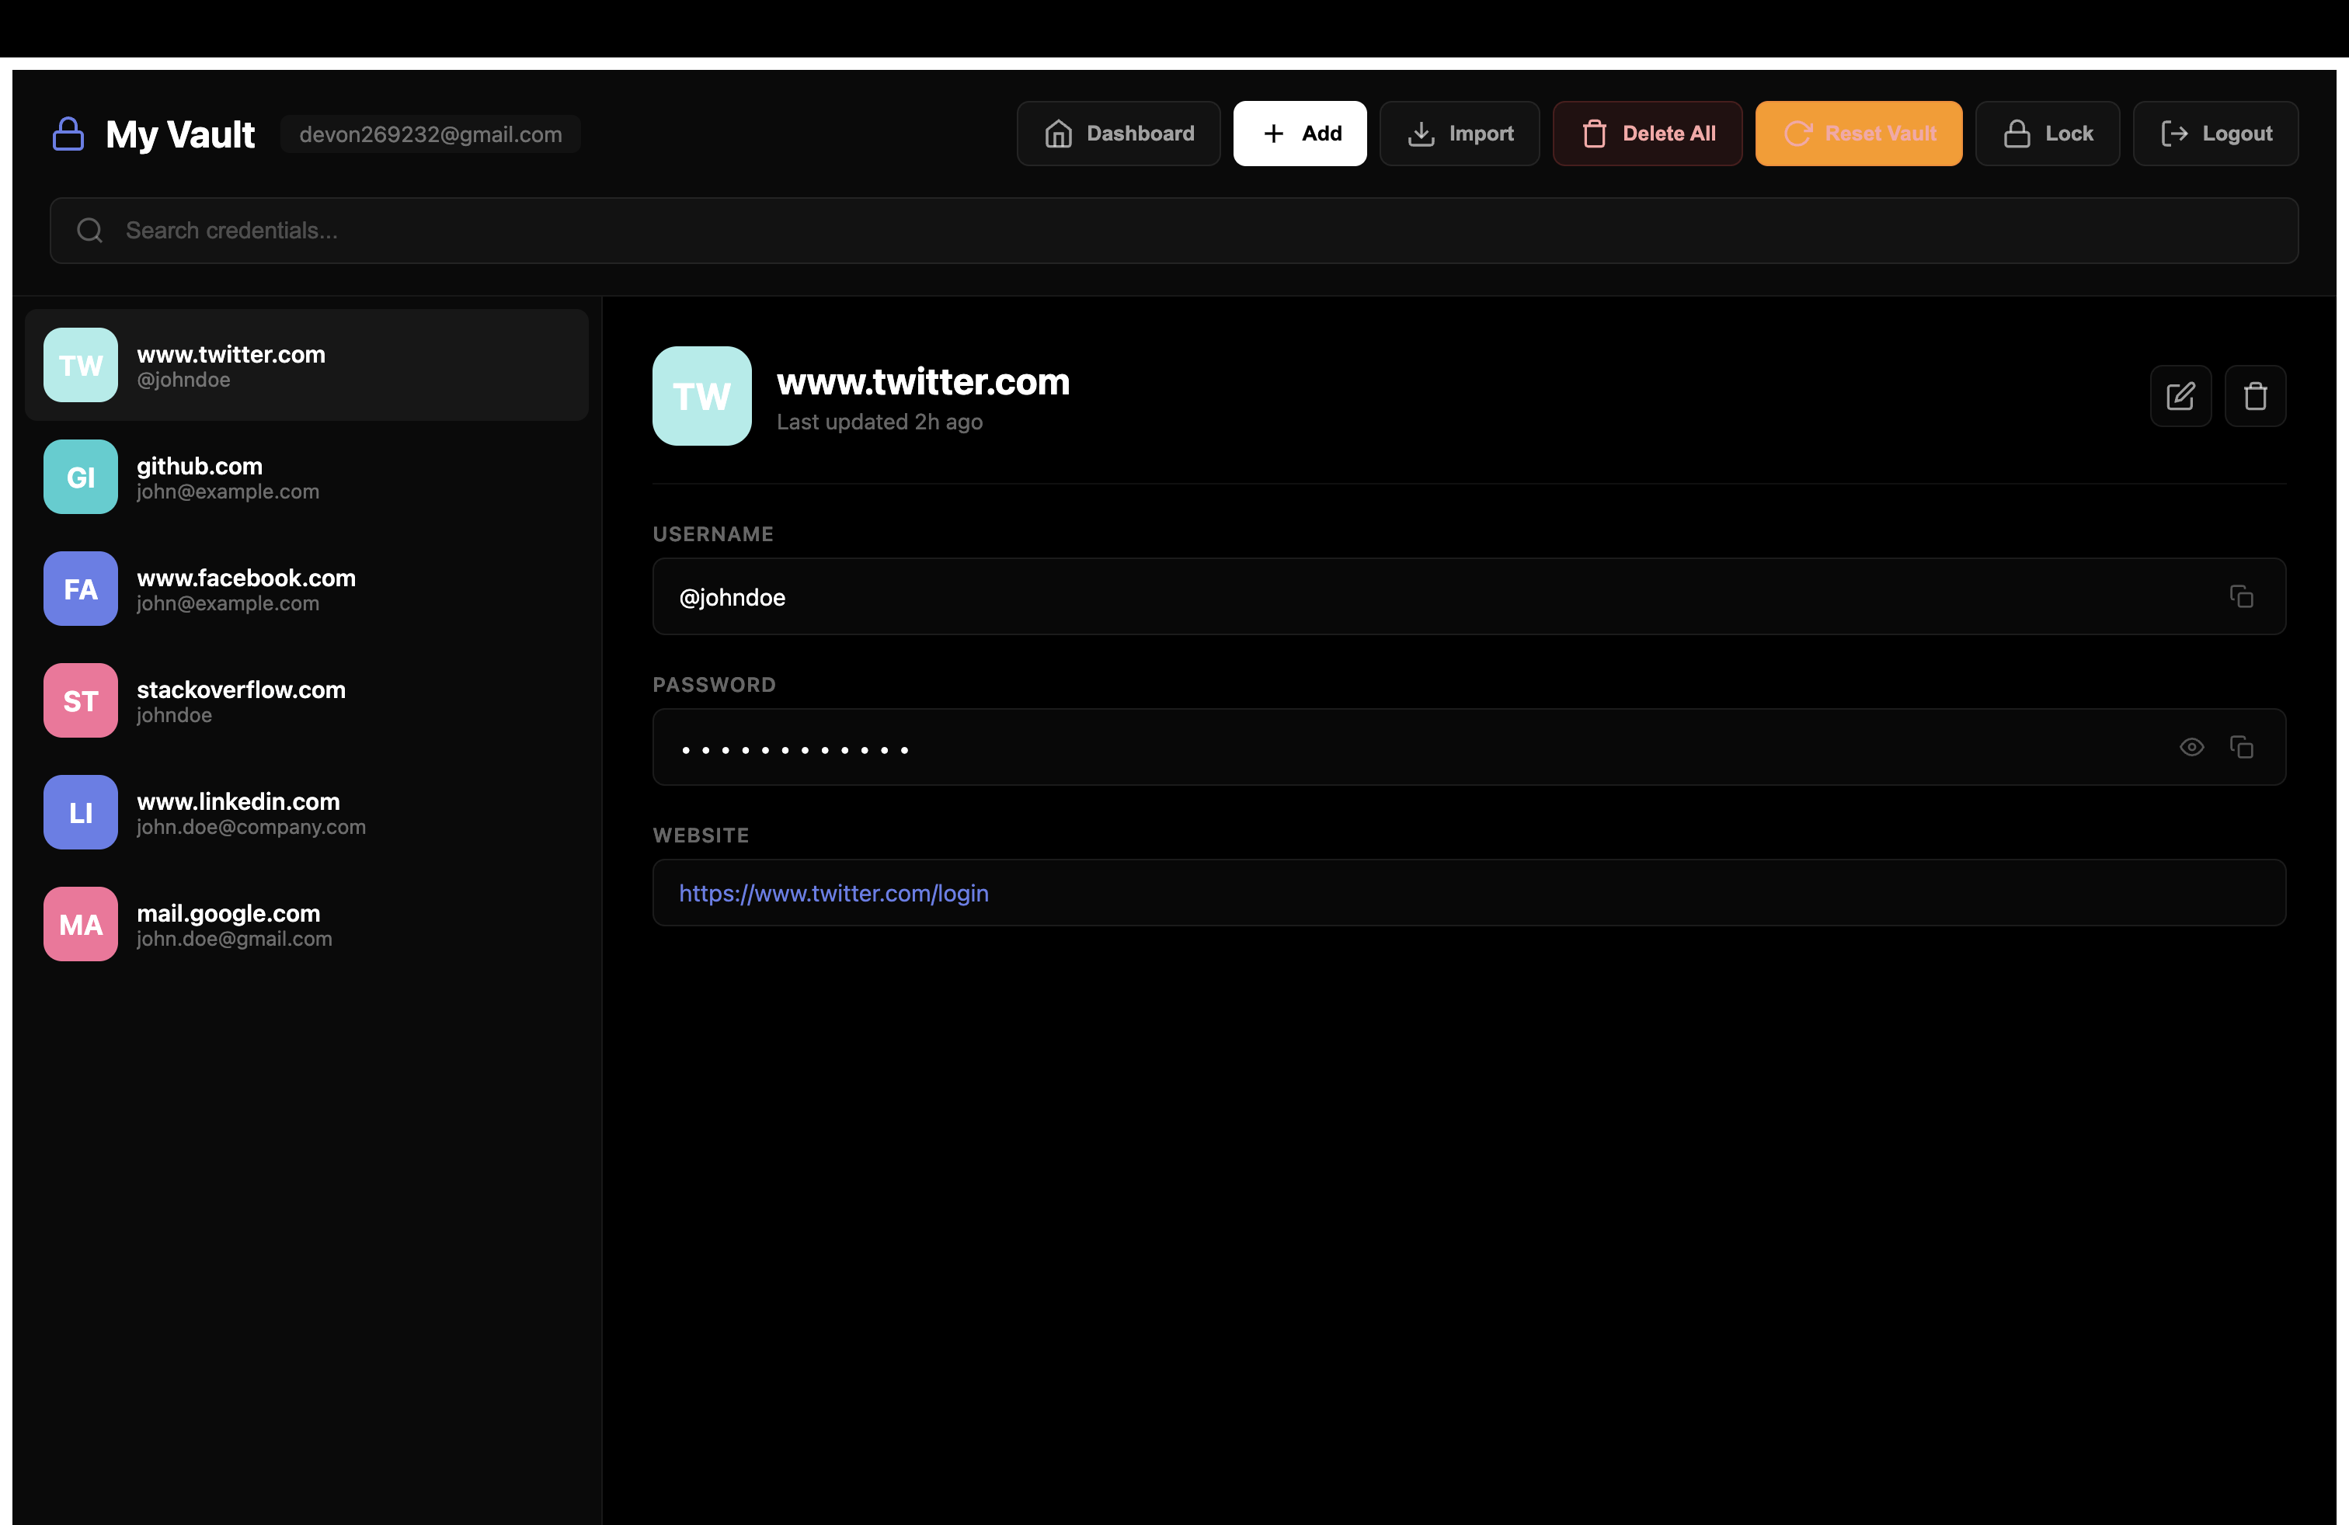
Task: Open the Dashboard navigation item
Action: tap(1119, 134)
